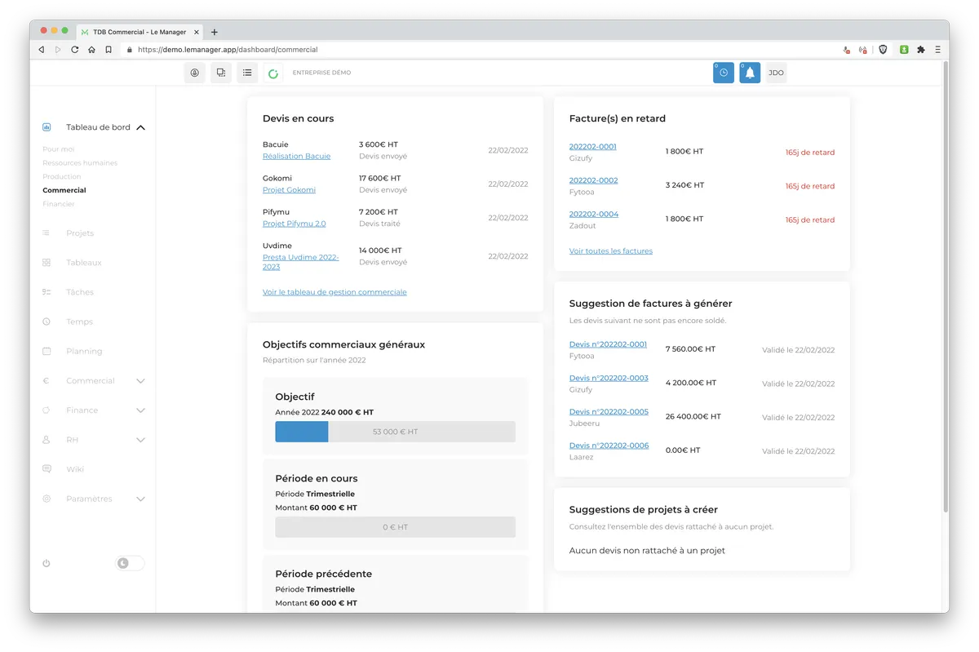Click the browser bookmark icon
Image resolution: width=979 pixels, height=652 pixels.
109,50
